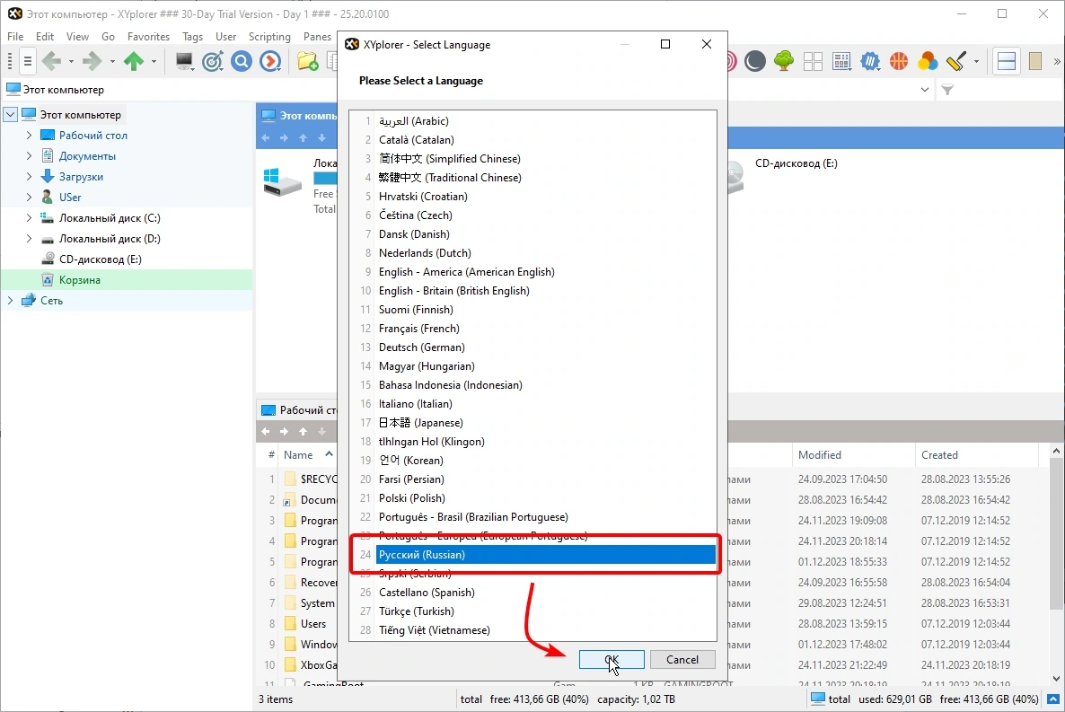Image resolution: width=1065 pixels, height=712 pixels.
Task: Go back with the Back arrow icon
Action: (51, 61)
